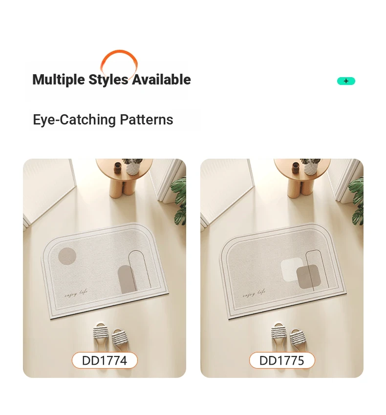Screen dimensions: 386x415
Task: Select the DD1774 style label
Action: point(105,360)
